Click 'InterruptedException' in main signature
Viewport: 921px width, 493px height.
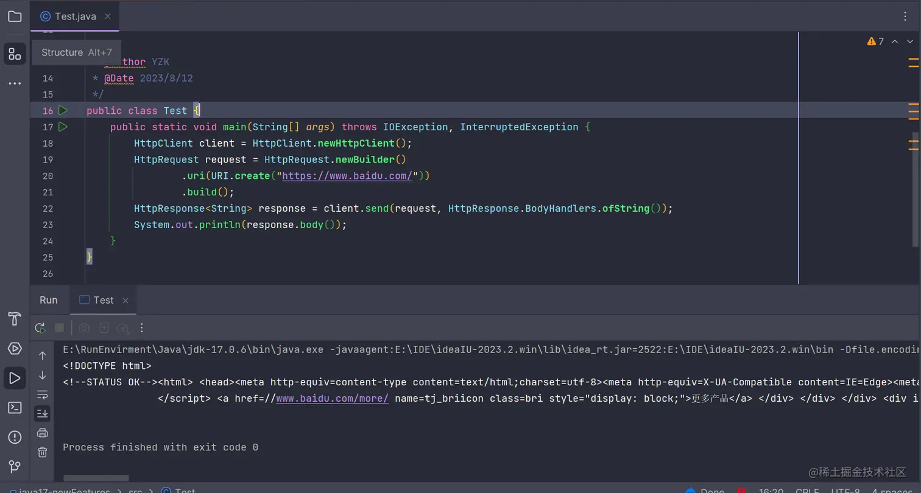(x=519, y=127)
